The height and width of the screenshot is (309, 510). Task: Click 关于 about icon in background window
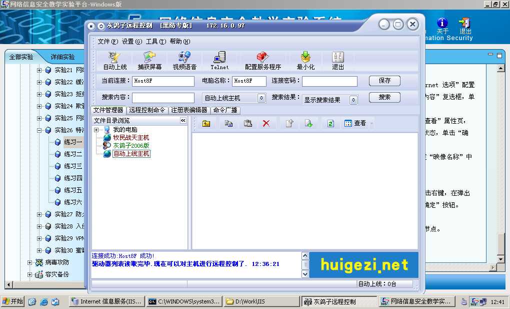tap(442, 27)
